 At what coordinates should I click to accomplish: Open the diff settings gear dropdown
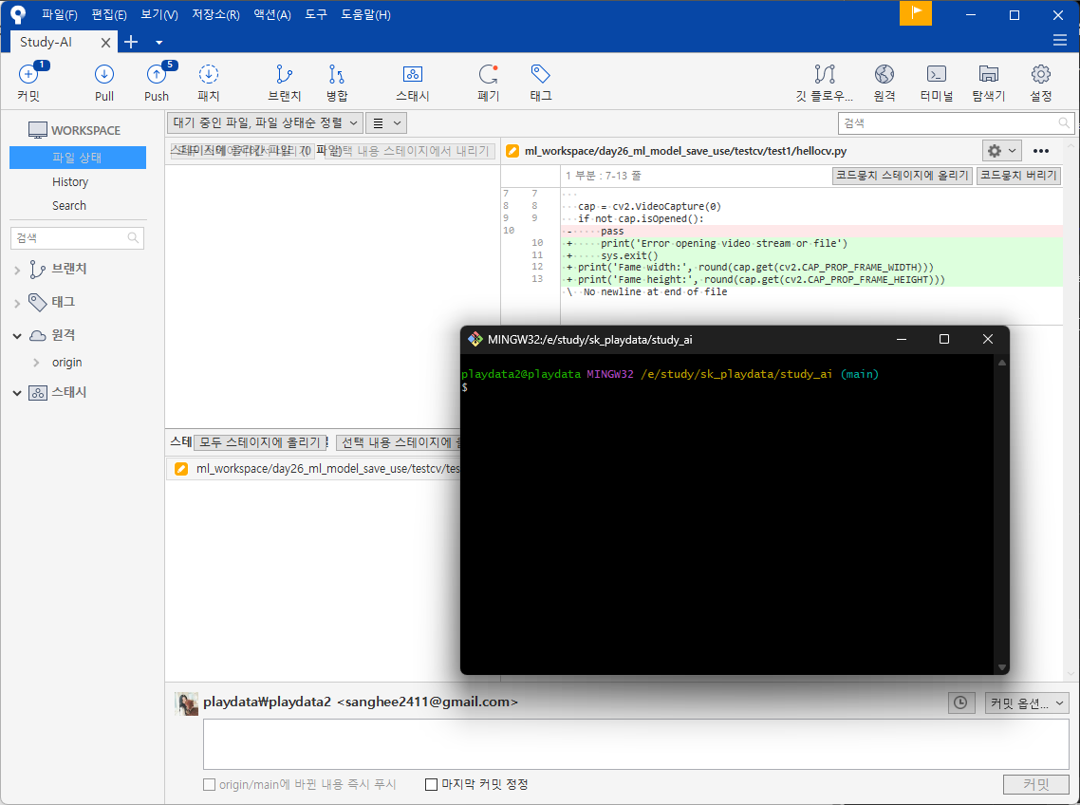click(1001, 151)
